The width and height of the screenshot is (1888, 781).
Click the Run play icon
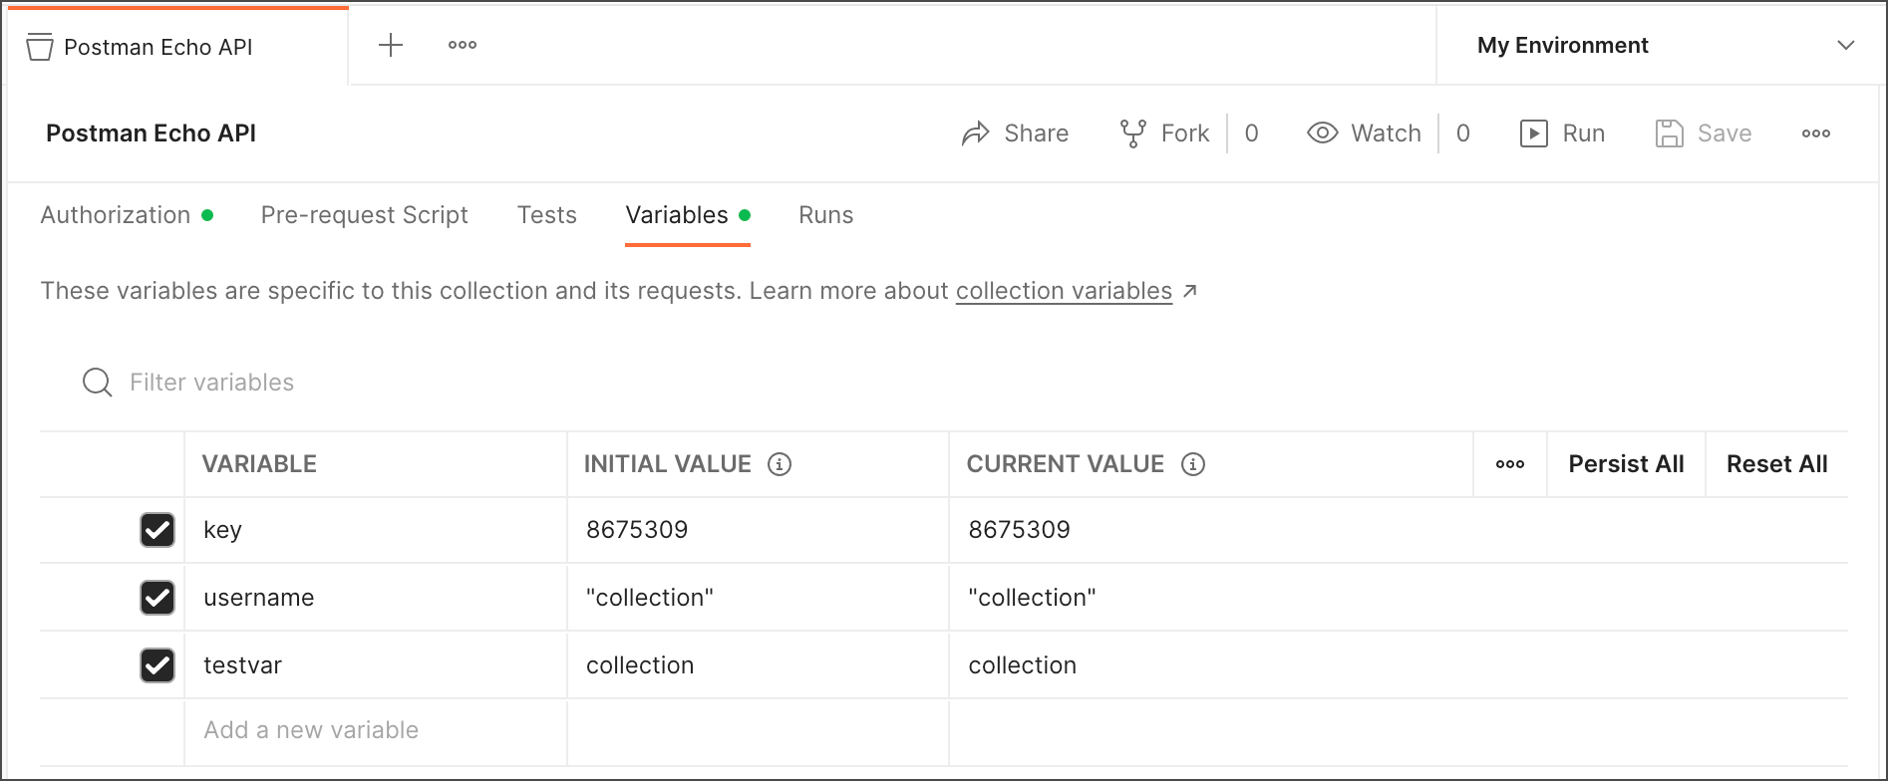tap(1534, 133)
